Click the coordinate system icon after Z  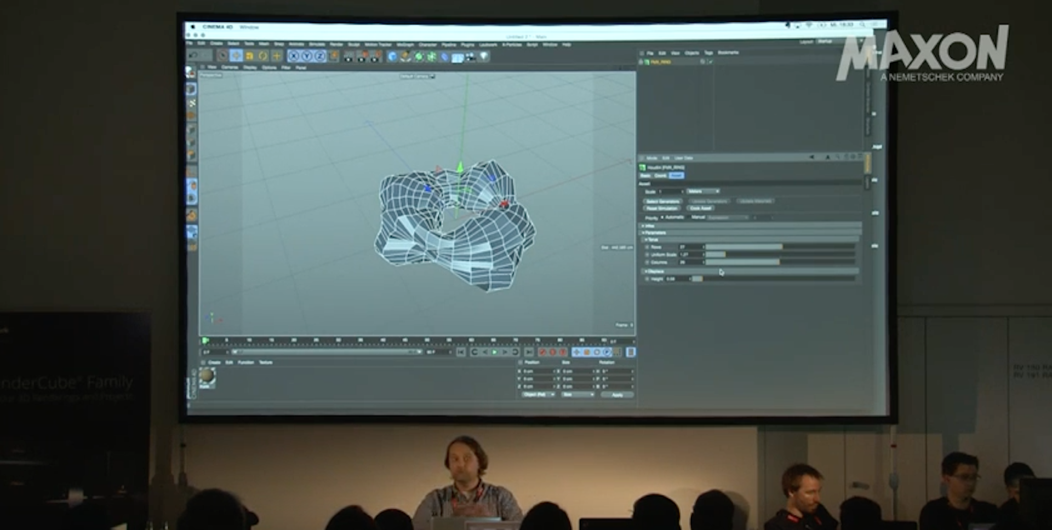click(333, 56)
